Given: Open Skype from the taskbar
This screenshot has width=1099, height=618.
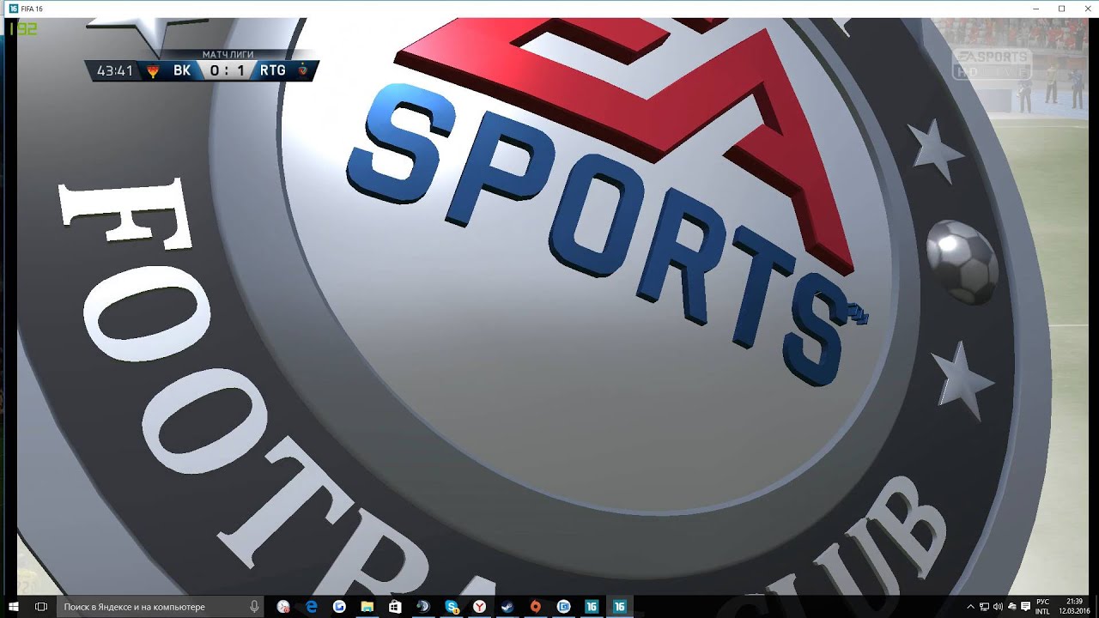Looking at the screenshot, I should [452, 606].
